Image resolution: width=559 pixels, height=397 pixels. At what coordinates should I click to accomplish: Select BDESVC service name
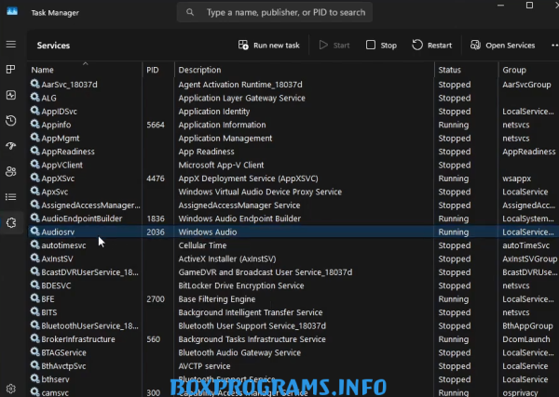[x=56, y=285]
